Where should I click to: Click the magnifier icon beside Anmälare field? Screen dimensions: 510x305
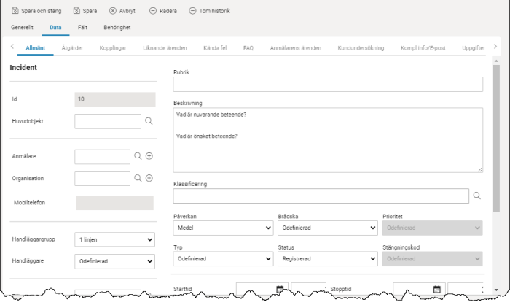137,156
